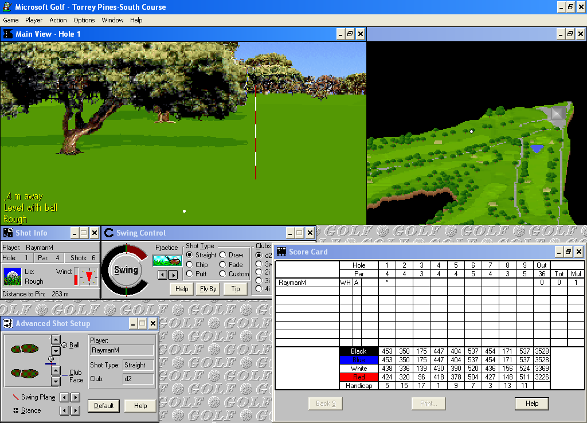
Task: Click the Red tee row label
Action: pos(359,377)
